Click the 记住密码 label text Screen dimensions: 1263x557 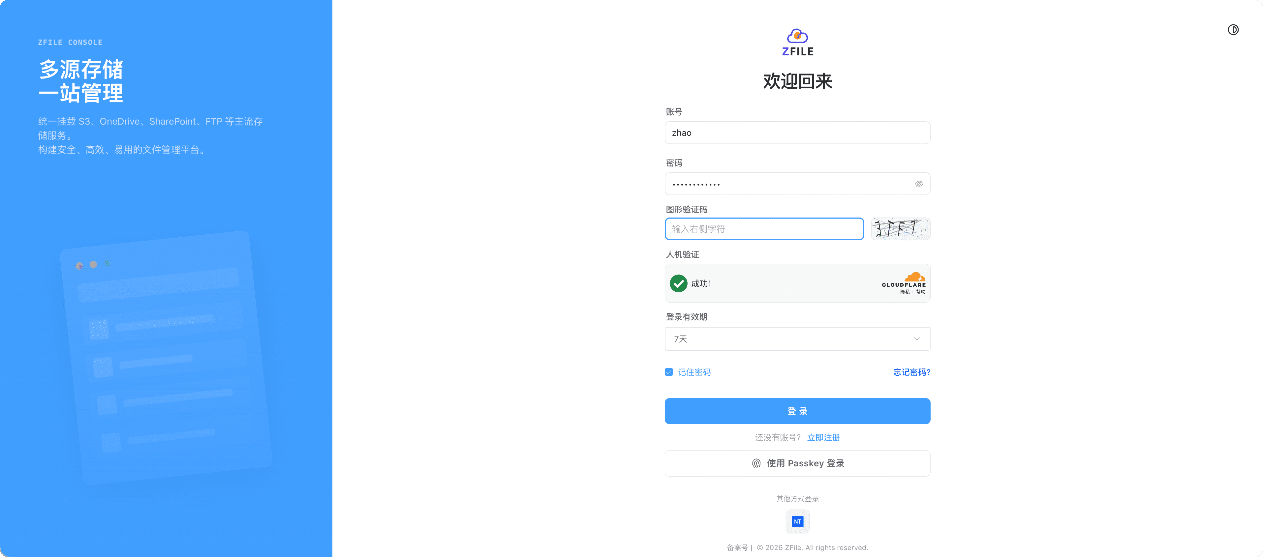point(694,372)
